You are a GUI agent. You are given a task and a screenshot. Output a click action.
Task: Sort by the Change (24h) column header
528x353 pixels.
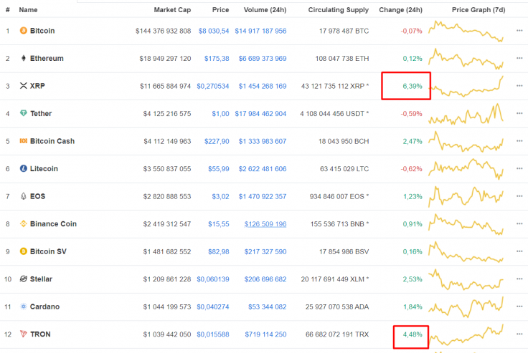pos(401,10)
